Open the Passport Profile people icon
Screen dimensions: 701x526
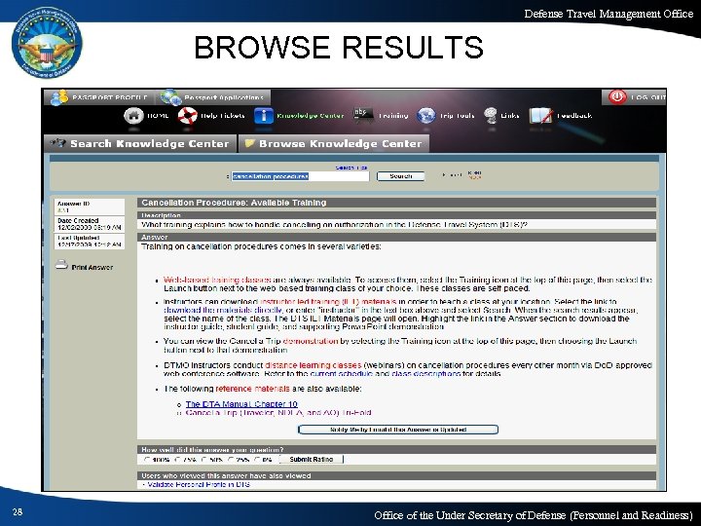coord(59,97)
